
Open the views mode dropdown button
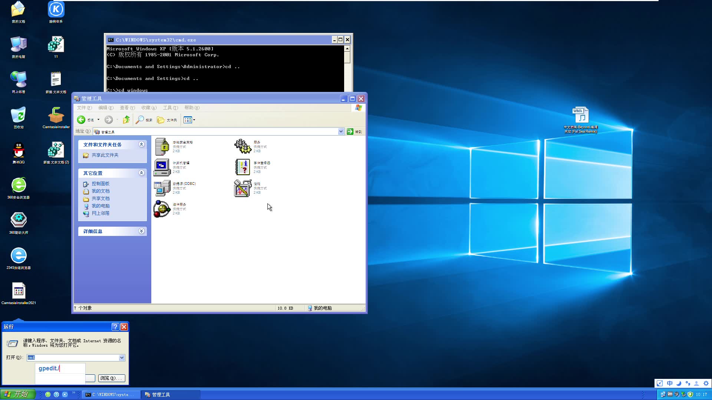pos(189,120)
